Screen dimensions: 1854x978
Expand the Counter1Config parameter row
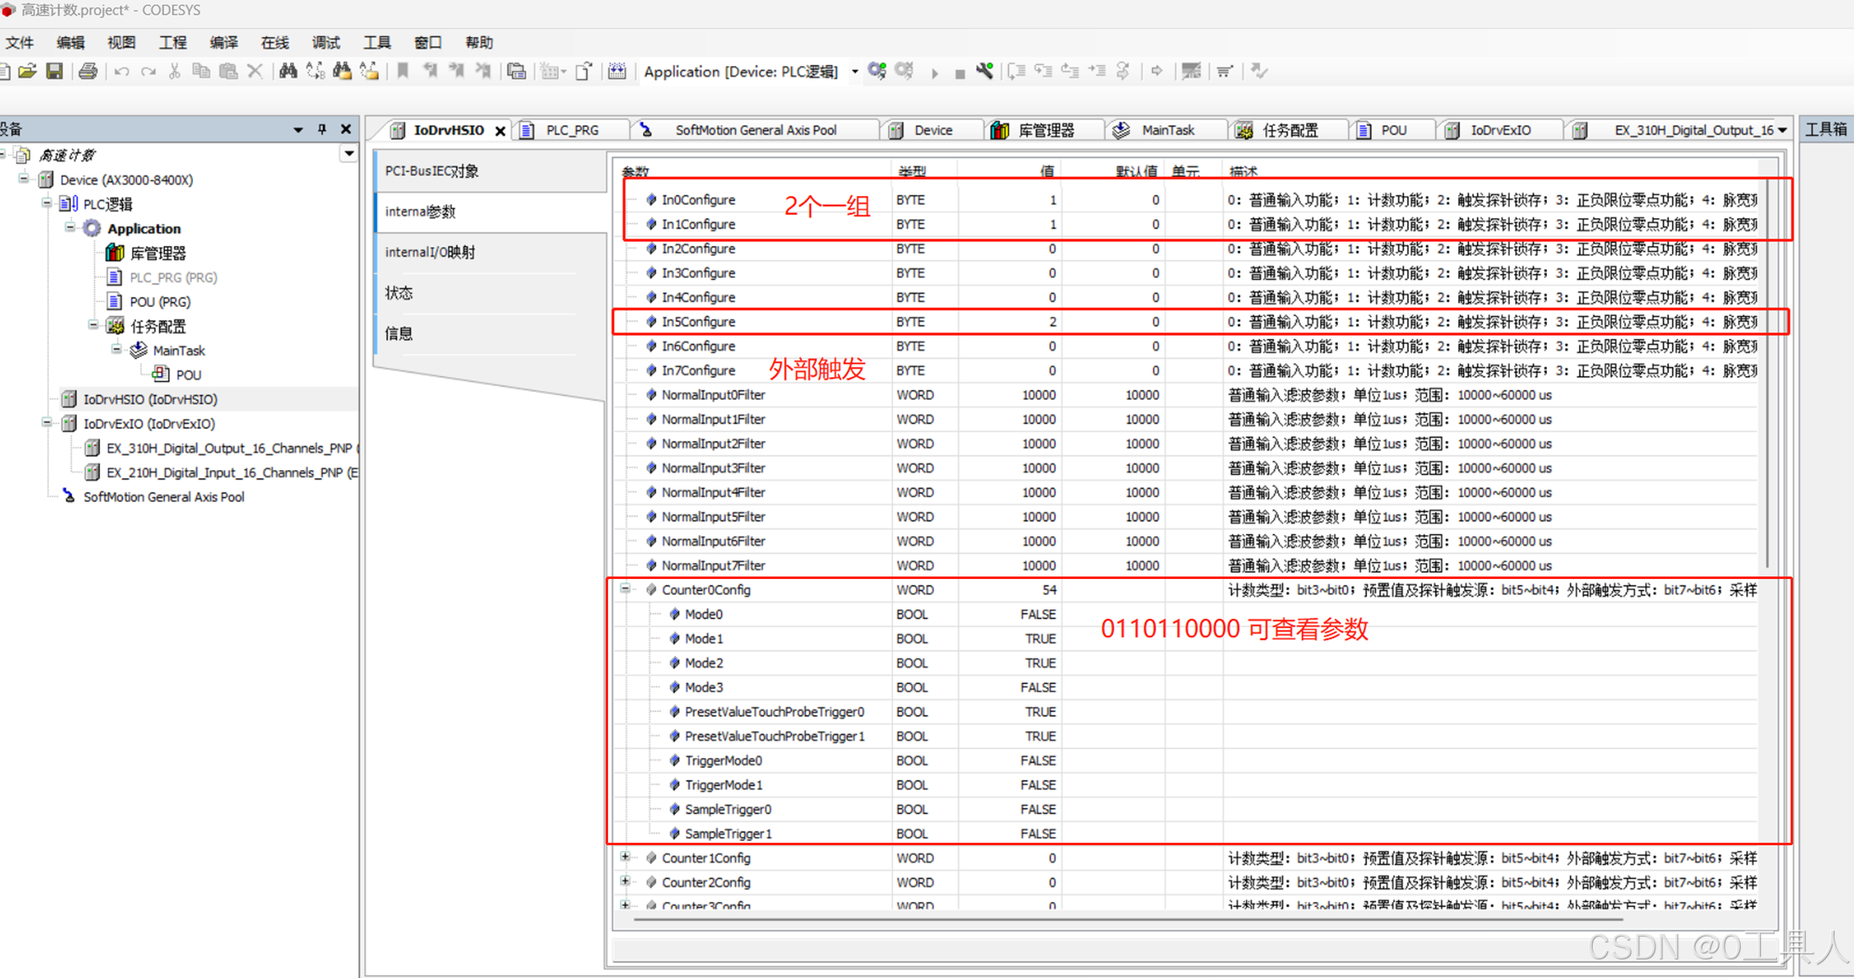pyautogui.click(x=625, y=857)
